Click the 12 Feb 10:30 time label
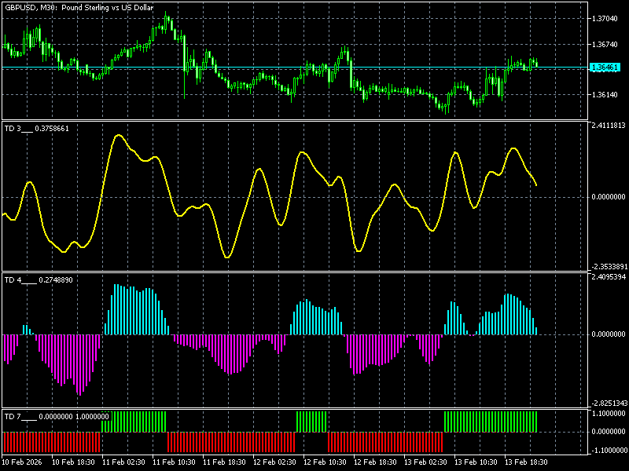Viewport: 629px width, 471px height. pos(325,462)
